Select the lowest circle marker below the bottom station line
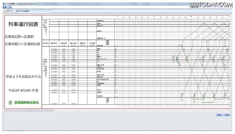The image size is (235, 134). click(x=194, y=102)
